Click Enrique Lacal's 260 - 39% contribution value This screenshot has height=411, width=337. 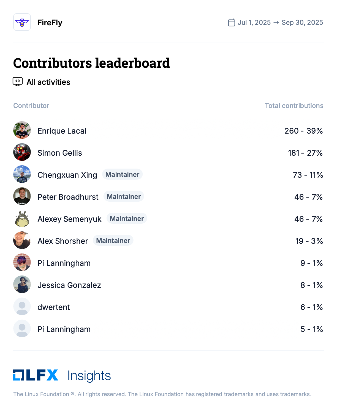coord(303,131)
